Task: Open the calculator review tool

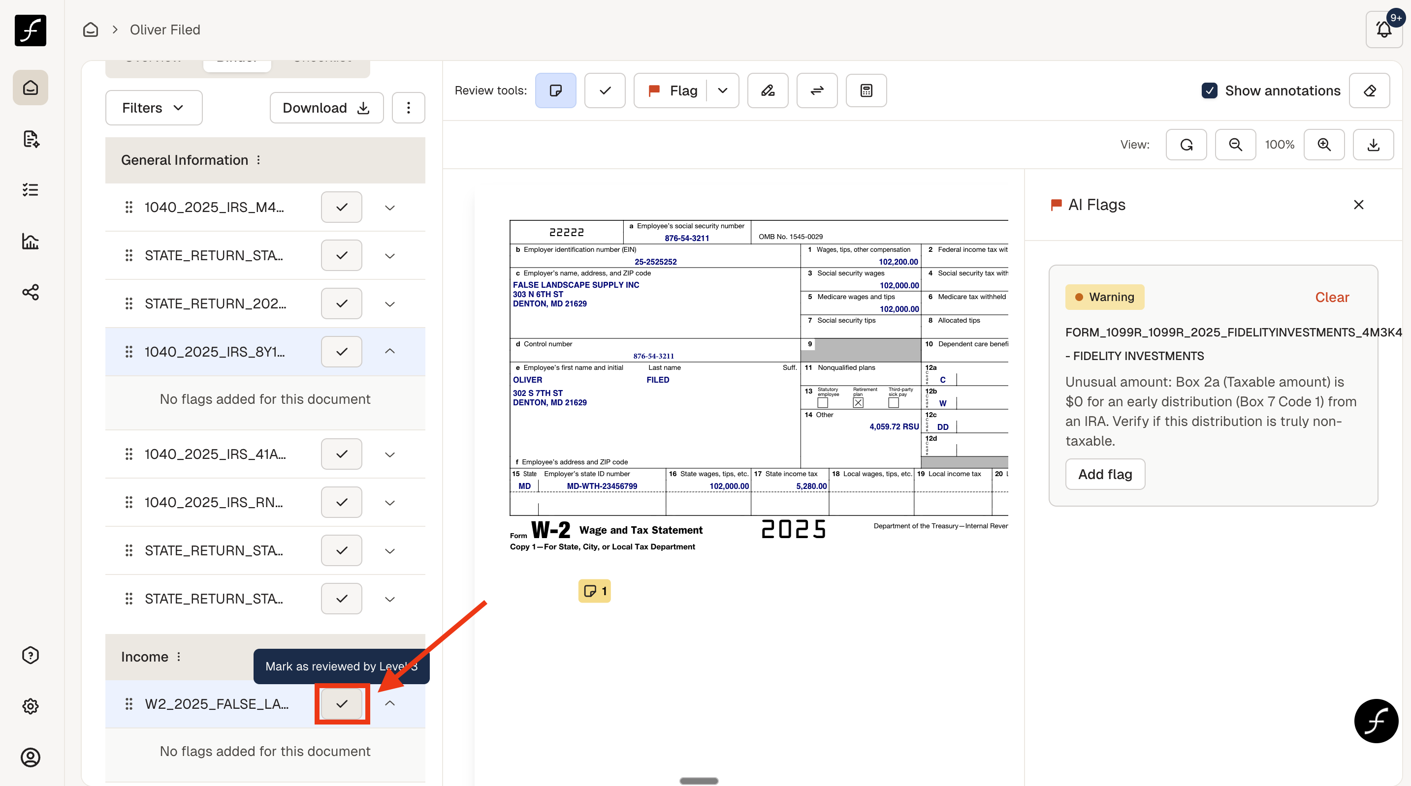Action: [x=866, y=91]
